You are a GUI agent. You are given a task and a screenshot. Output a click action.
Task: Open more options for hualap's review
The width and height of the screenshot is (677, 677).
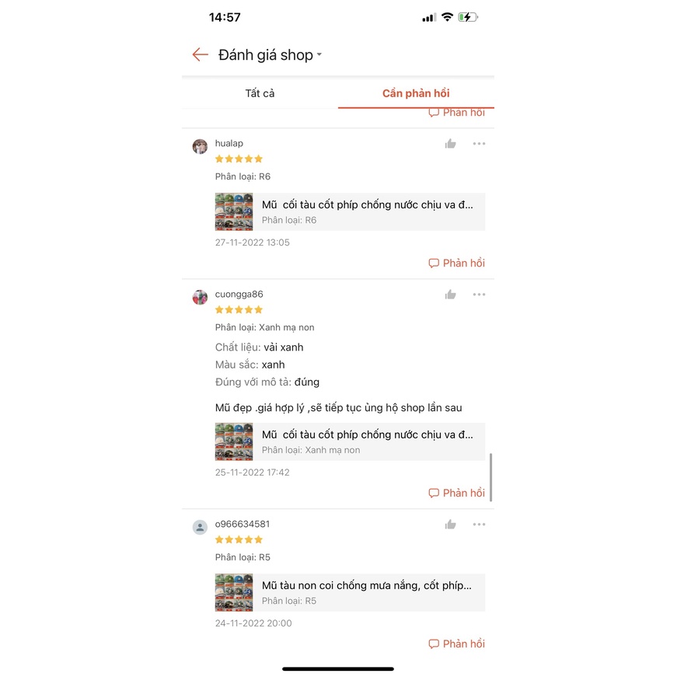pos(479,144)
